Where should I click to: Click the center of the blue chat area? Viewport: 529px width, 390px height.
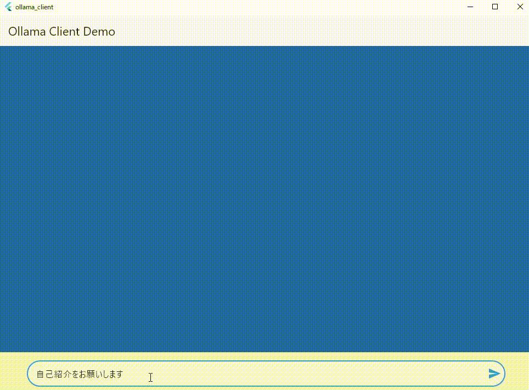[264, 199]
